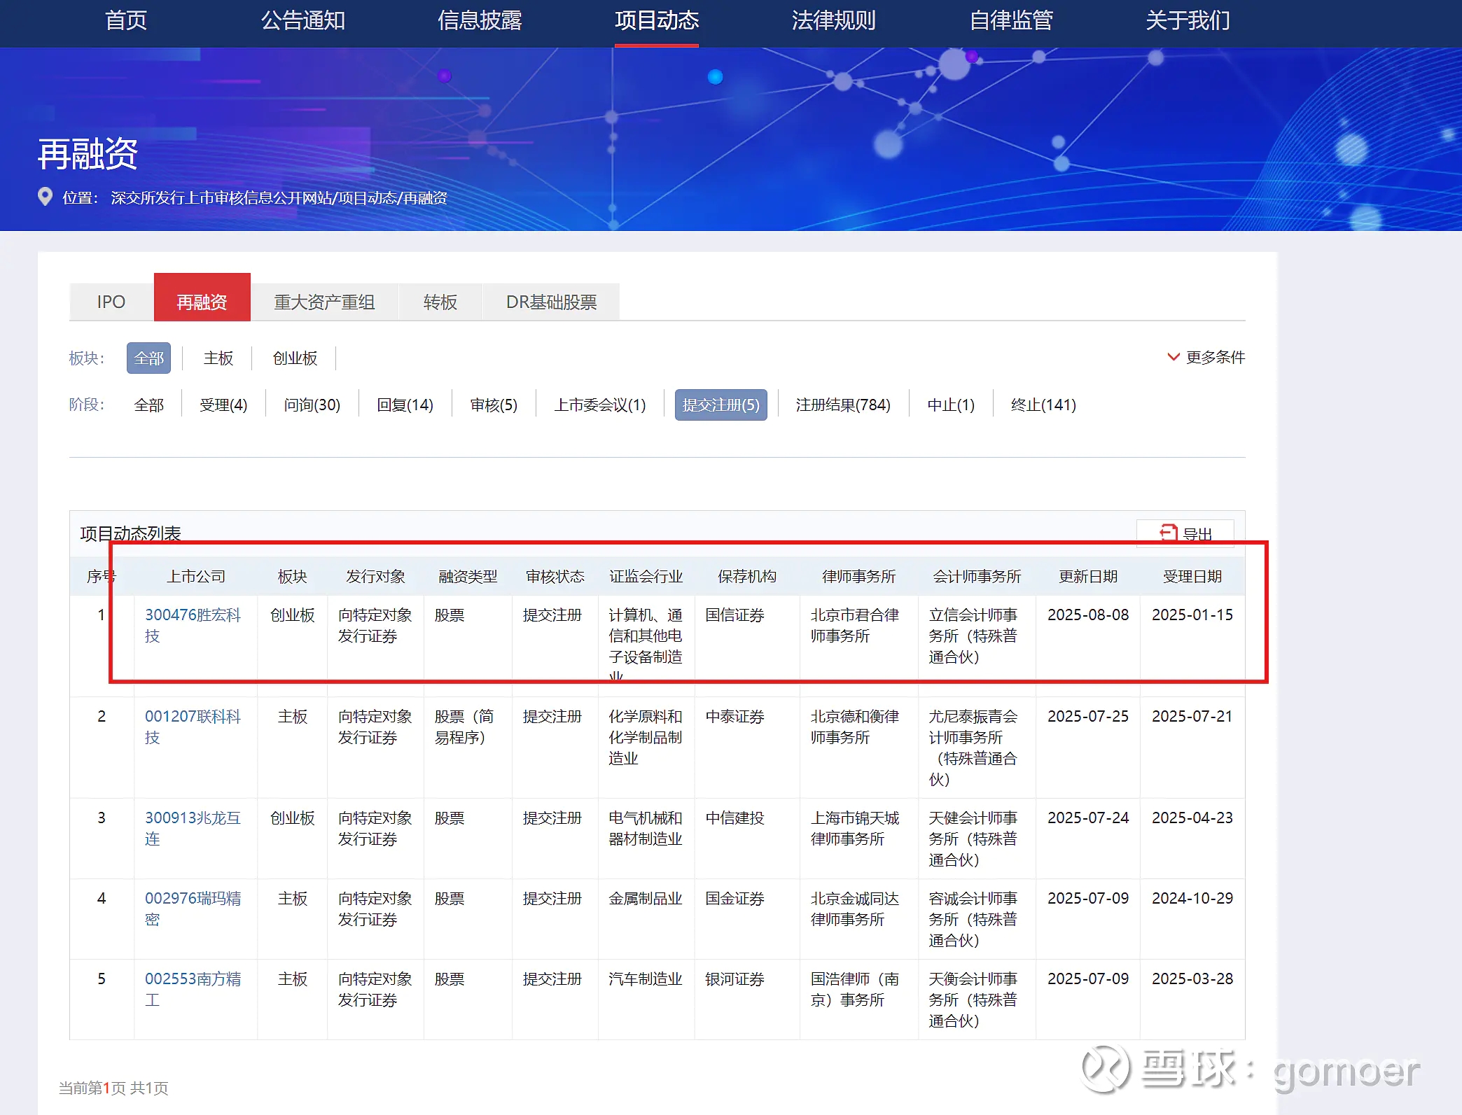1462x1115 pixels.
Task: Select the 提交注册(5) stage filter
Action: [721, 405]
